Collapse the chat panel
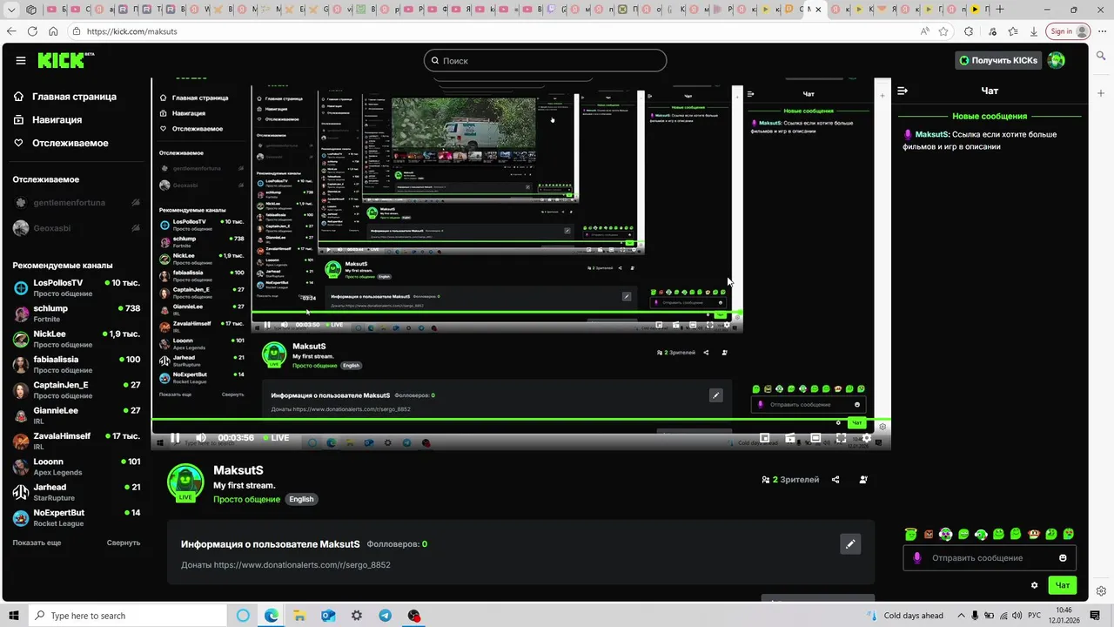The height and width of the screenshot is (627, 1114). click(903, 91)
